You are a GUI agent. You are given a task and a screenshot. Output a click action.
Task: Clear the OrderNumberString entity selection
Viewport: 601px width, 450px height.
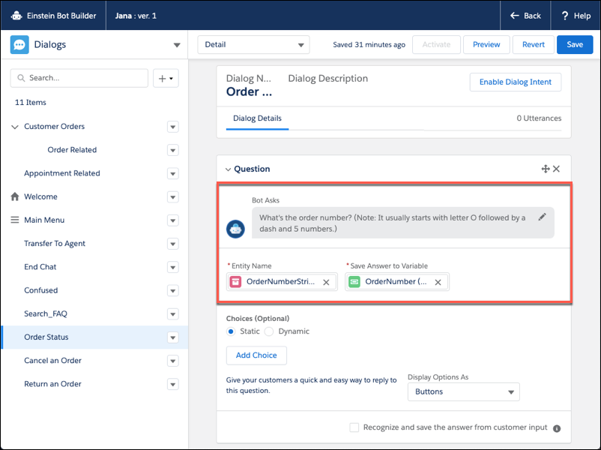pyautogui.click(x=326, y=282)
